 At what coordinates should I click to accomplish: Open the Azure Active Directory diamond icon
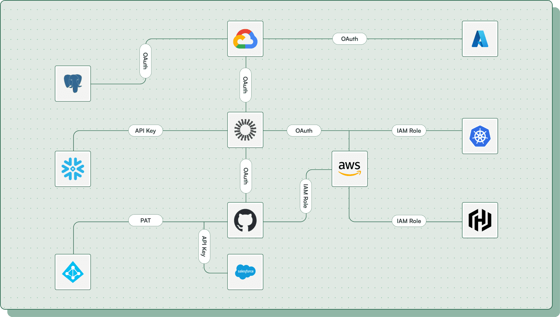[73, 272]
